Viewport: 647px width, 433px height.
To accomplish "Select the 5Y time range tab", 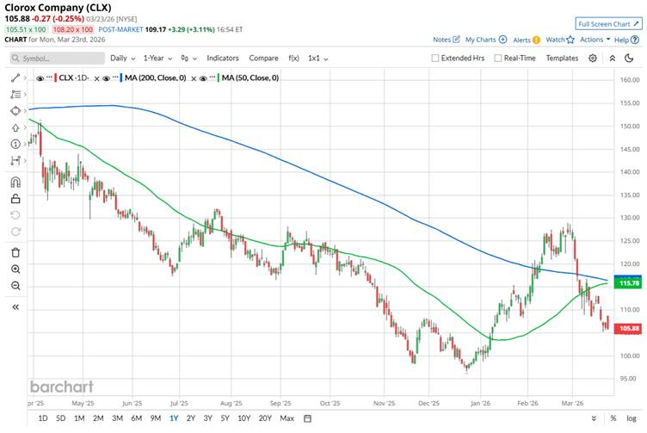I will (225, 418).
